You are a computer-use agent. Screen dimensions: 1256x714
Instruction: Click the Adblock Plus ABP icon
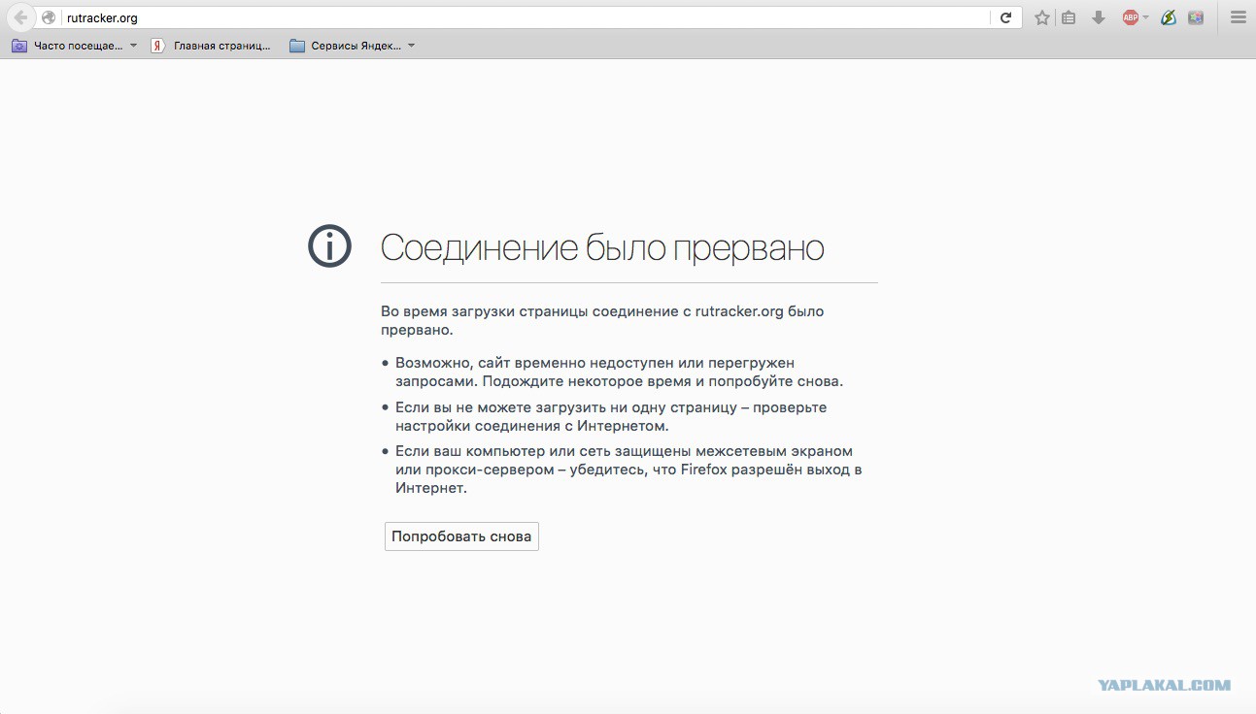coord(1130,17)
